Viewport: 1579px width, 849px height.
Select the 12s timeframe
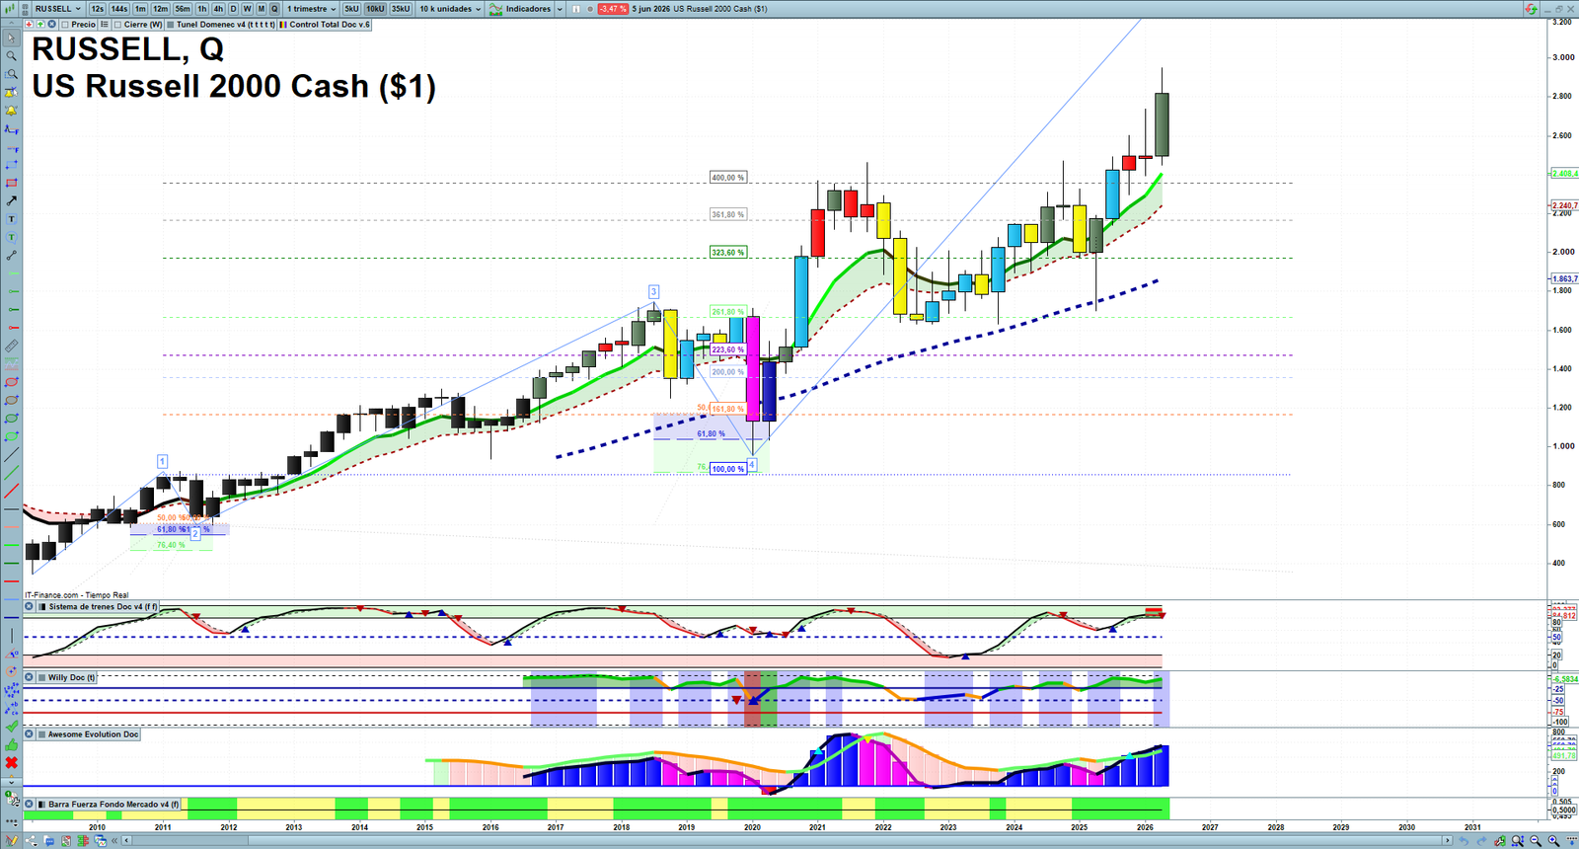(97, 9)
